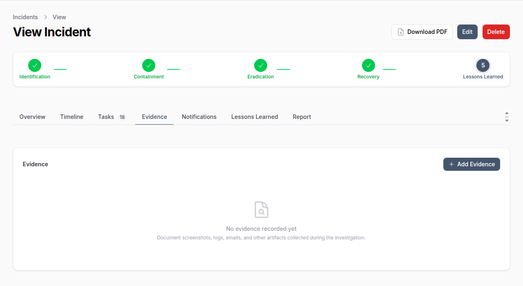This screenshot has width=523, height=286.
Task: Switch to the Report tab
Action: 302,117
